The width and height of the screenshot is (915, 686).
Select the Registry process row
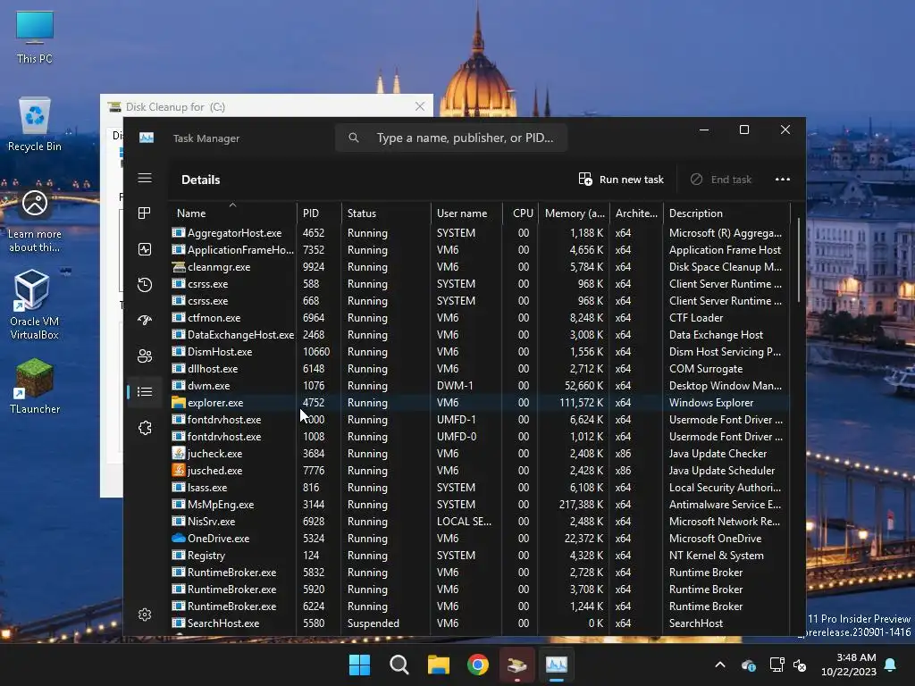[480, 556]
